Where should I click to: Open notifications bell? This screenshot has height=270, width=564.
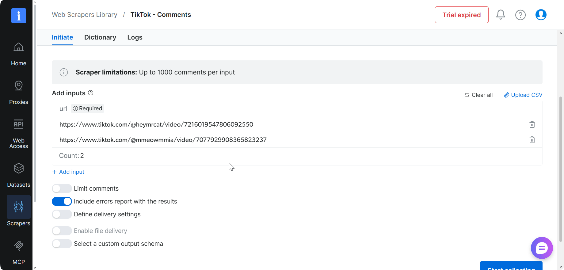[x=501, y=15]
